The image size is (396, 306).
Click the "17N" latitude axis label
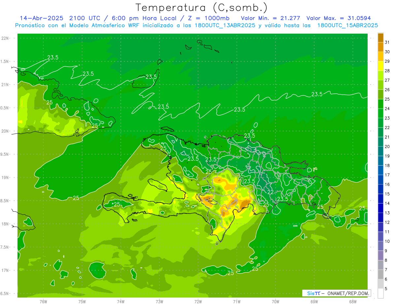click(6, 270)
